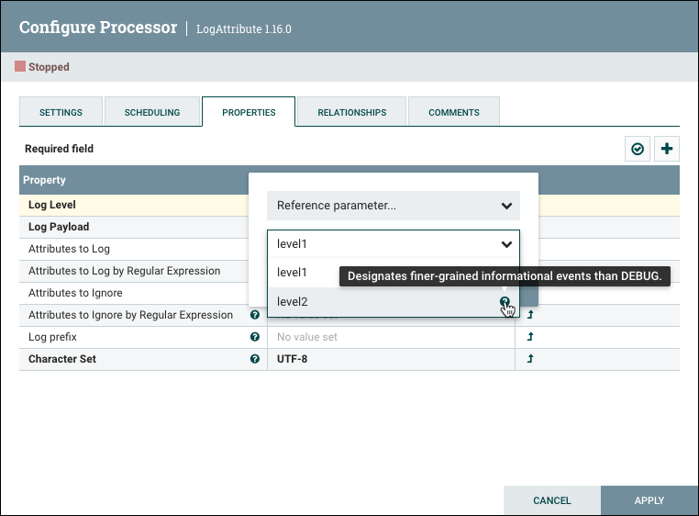Click the help icon on level2 option
The image size is (699, 516).
click(505, 301)
